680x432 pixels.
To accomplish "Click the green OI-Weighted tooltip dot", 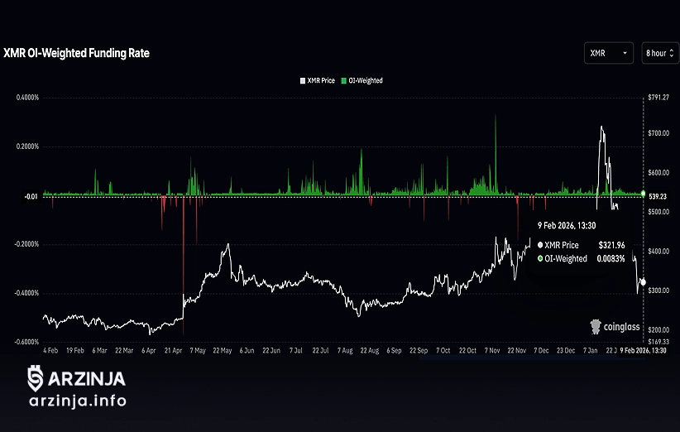I will [x=540, y=259].
